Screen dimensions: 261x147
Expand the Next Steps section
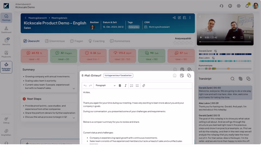point(74,118)
